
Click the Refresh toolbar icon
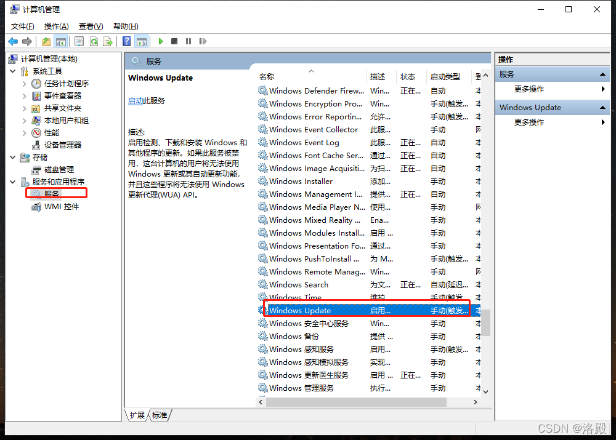[x=94, y=41]
